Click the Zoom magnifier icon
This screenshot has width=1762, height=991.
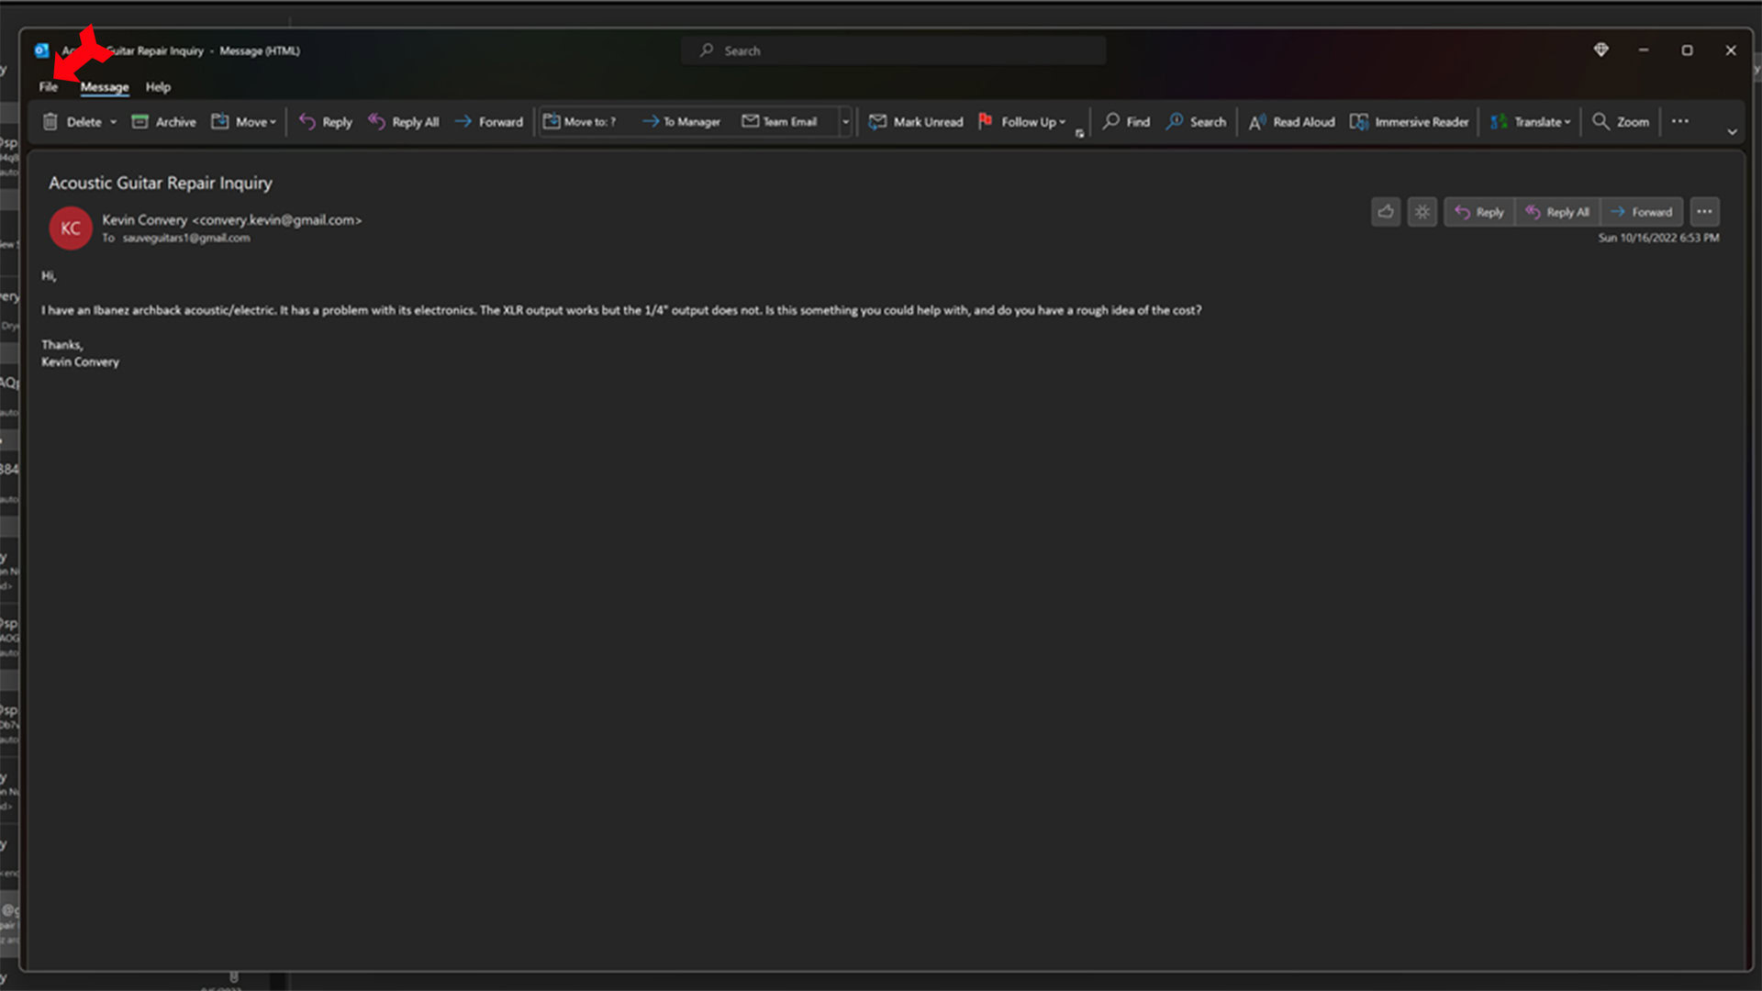[1600, 122]
